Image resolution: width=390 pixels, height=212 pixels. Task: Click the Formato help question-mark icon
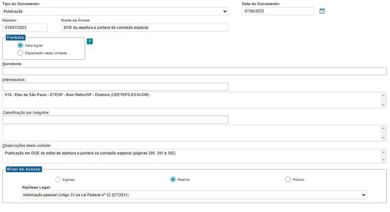pyautogui.click(x=90, y=42)
